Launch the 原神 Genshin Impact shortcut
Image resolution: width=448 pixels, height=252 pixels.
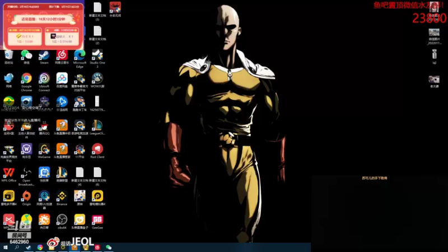click(80, 198)
